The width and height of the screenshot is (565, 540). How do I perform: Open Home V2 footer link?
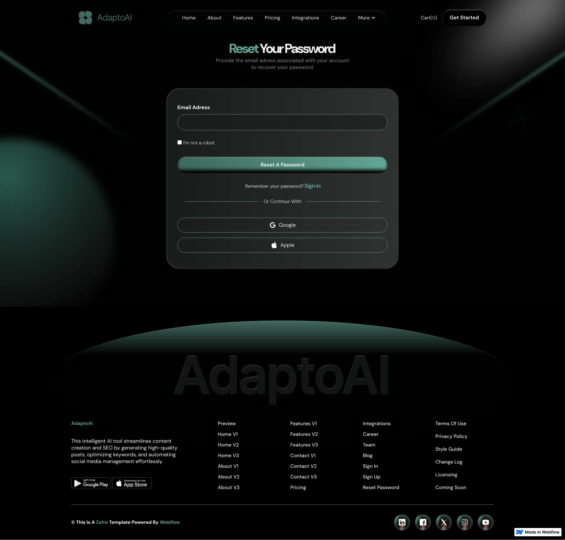pos(228,445)
